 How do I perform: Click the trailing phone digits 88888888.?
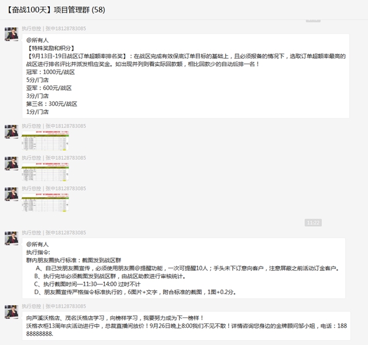click(x=40, y=334)
